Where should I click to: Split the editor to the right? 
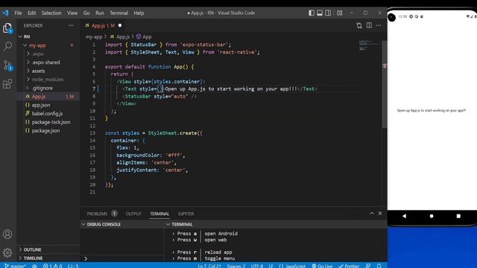pos(369,25)
